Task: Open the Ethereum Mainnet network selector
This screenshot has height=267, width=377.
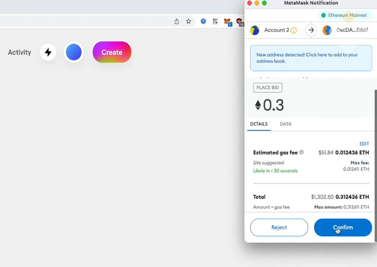Action: [x=345, y=15]
